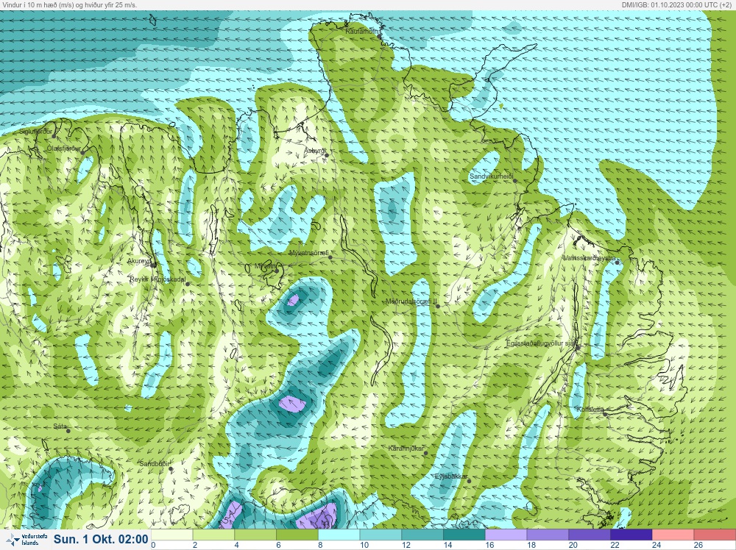Click the Sáta station dot
The width and height of the screenshot is (736, 550).
[x=68, y=431]
